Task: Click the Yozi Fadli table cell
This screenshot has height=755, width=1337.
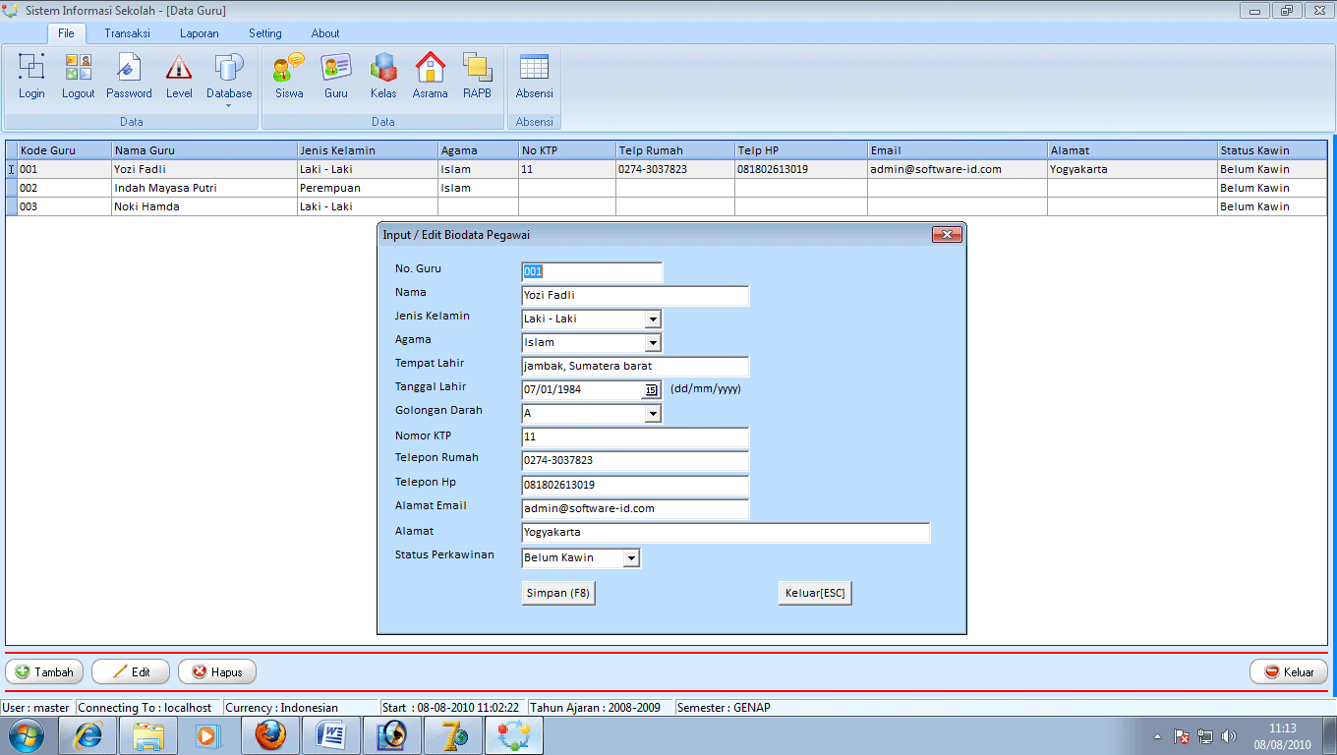Action: (x=204, y=169)
